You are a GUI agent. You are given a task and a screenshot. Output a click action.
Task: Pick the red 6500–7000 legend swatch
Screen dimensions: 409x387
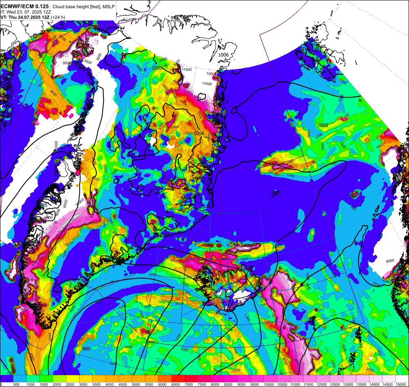[178, 379]
